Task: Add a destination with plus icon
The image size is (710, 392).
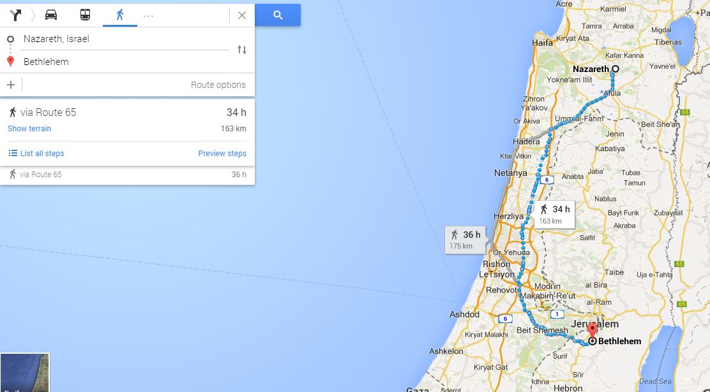Action: pyautogui.click(x=11, y=85)
